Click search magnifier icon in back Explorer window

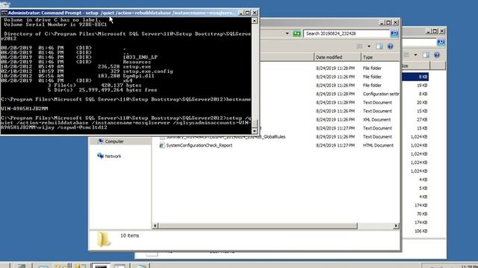pos(441,42)
